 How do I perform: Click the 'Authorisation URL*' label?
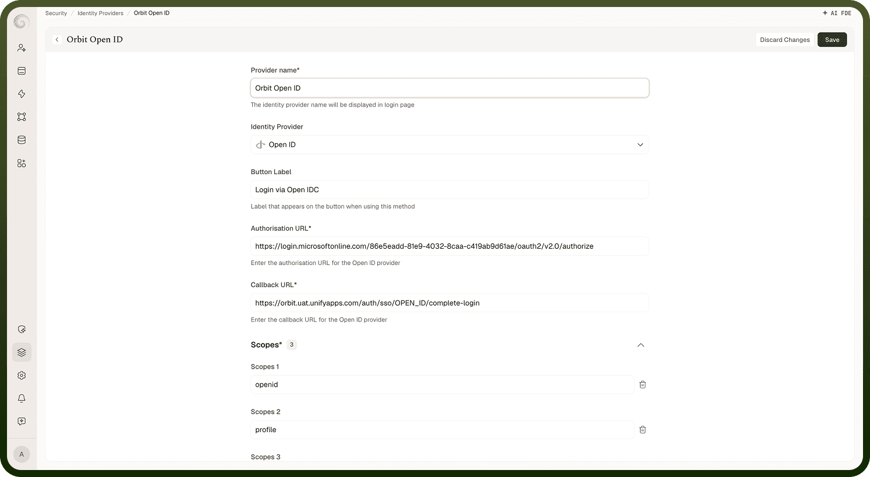pos(281,228)
